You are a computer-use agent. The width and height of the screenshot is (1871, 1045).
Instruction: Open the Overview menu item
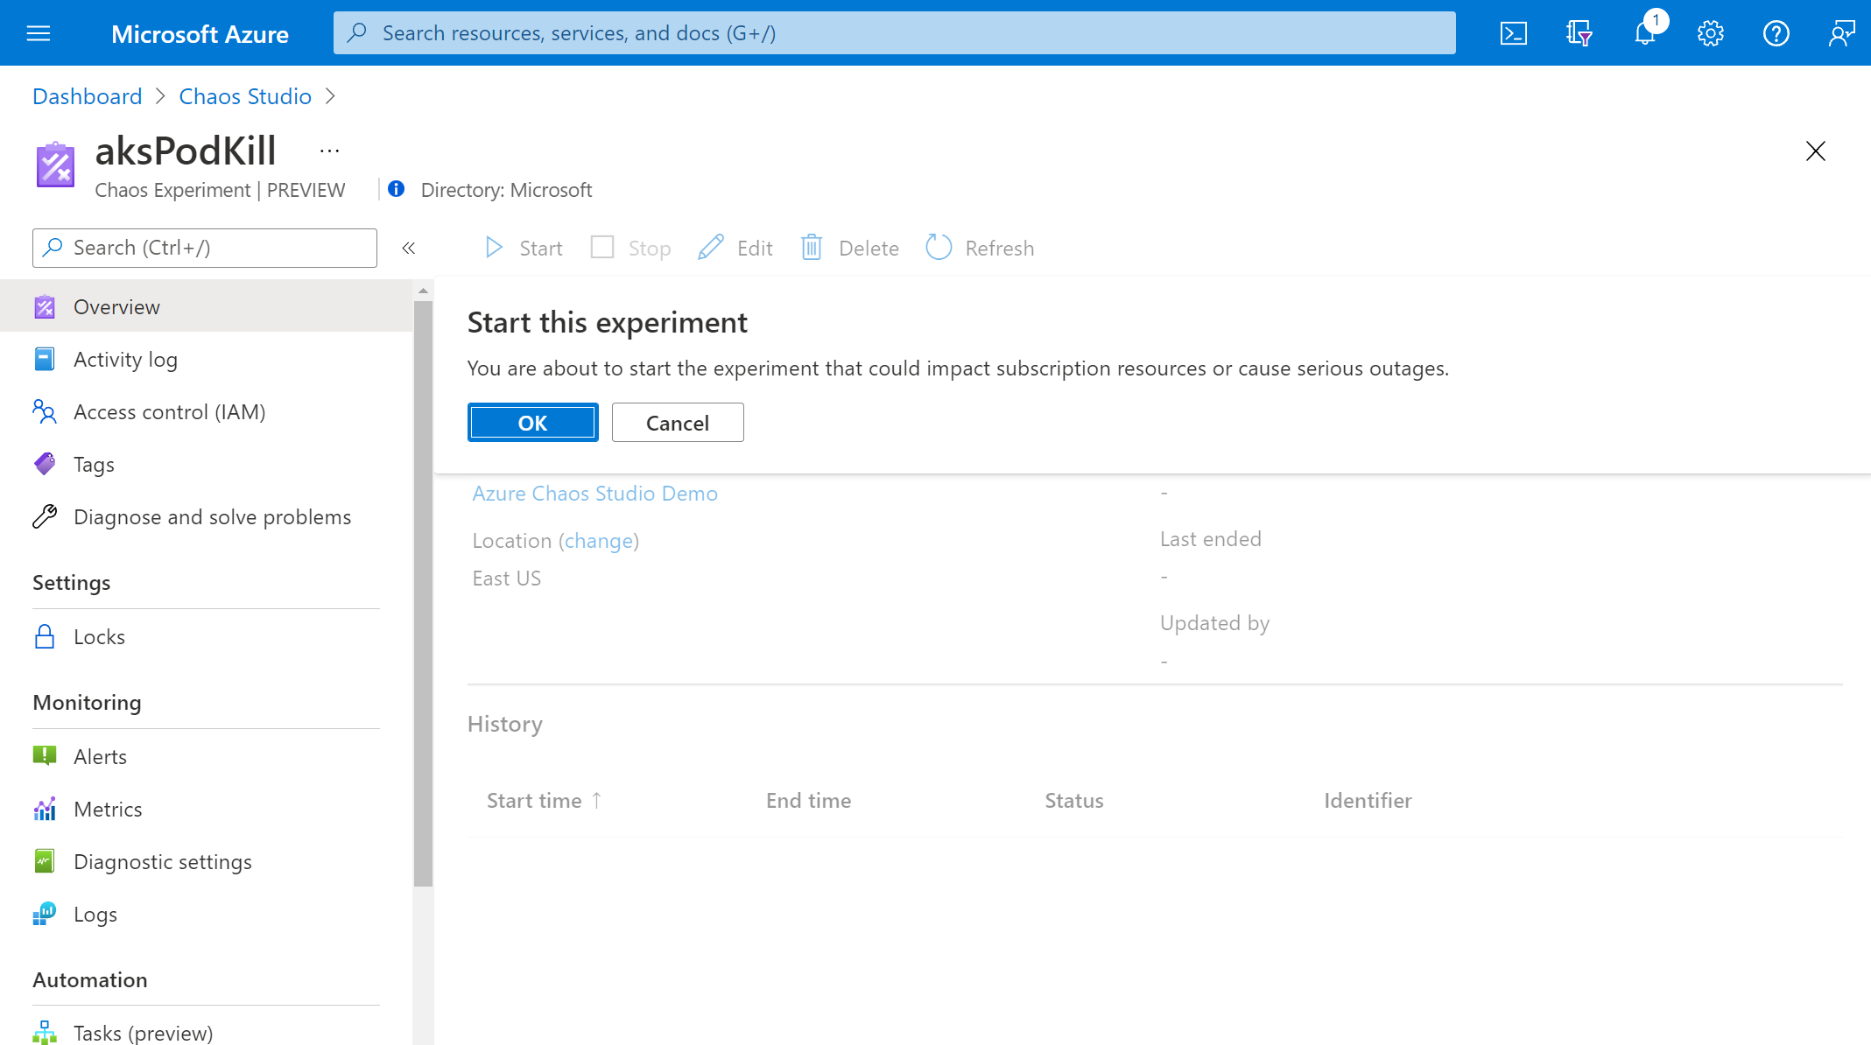(x=117, y=305)
